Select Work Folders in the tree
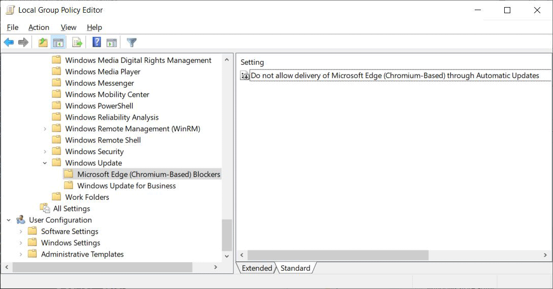 coord(87,197)
